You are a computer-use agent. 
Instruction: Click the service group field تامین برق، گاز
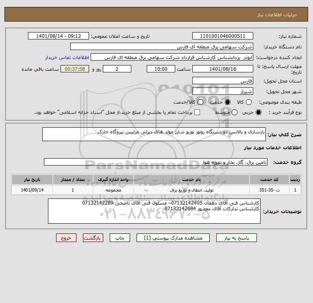point(156,162)
